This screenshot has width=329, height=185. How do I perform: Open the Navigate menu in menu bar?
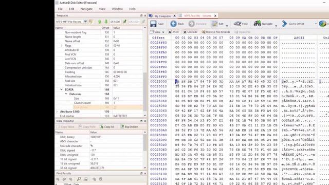[86, 9]
